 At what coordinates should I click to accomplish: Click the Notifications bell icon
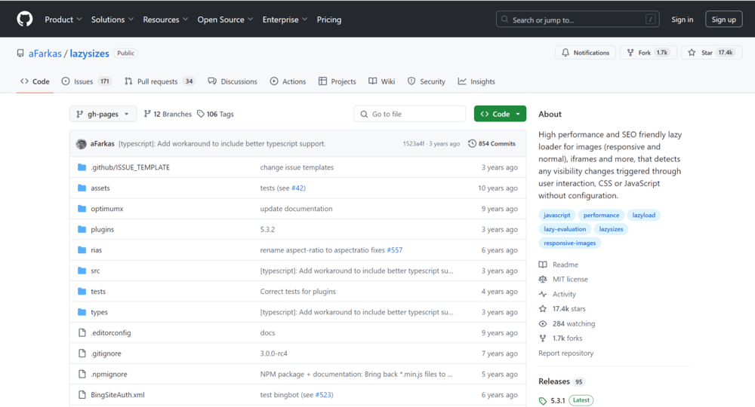click(565, 53)
